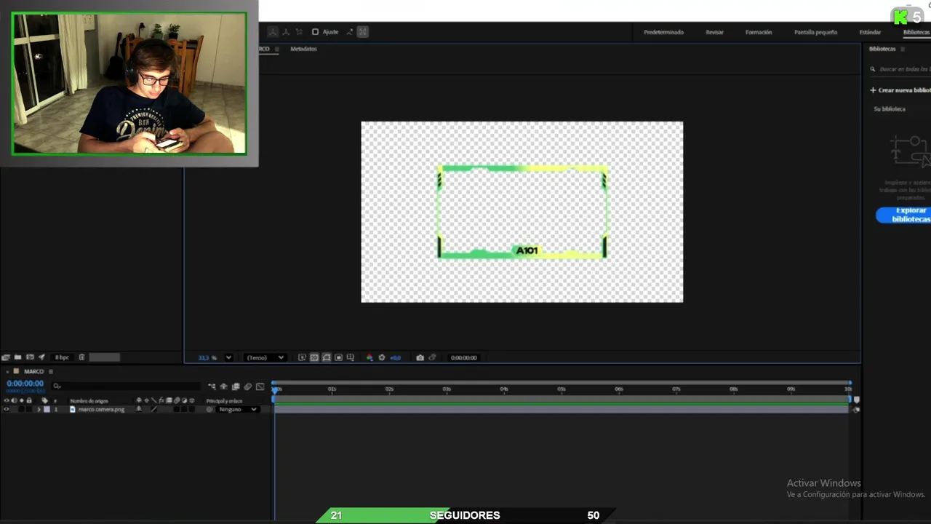Expand the marco camera.png layer properties
This screenshot has width=931, height=524.
(x=39, y=409)
